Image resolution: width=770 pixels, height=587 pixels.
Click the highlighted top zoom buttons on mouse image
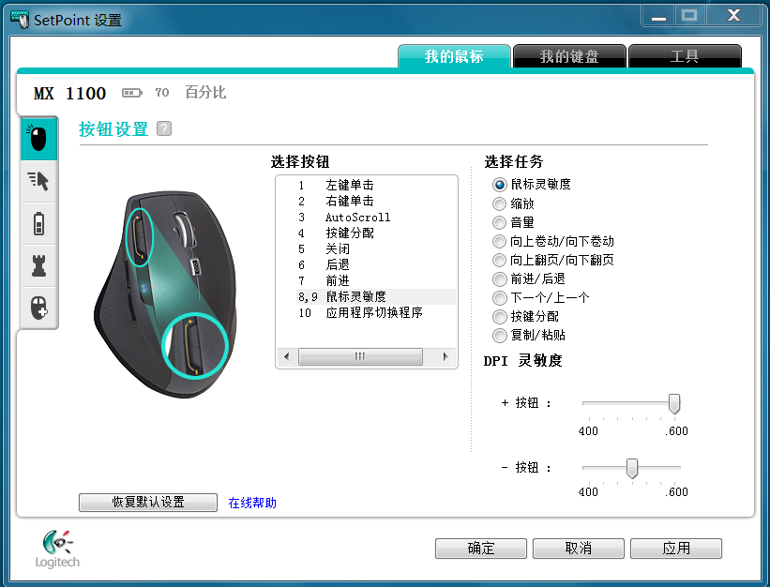140,237
